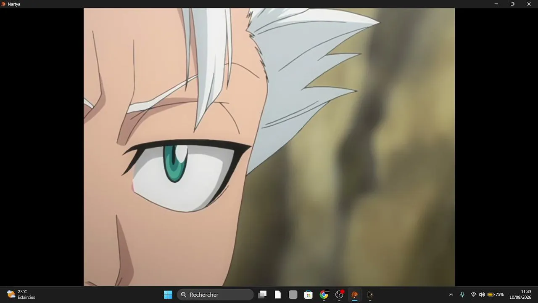Viewport: 538px width, 303px height.
Task: Open the white document icon in taskbar
Action: (x=278, y=295)
